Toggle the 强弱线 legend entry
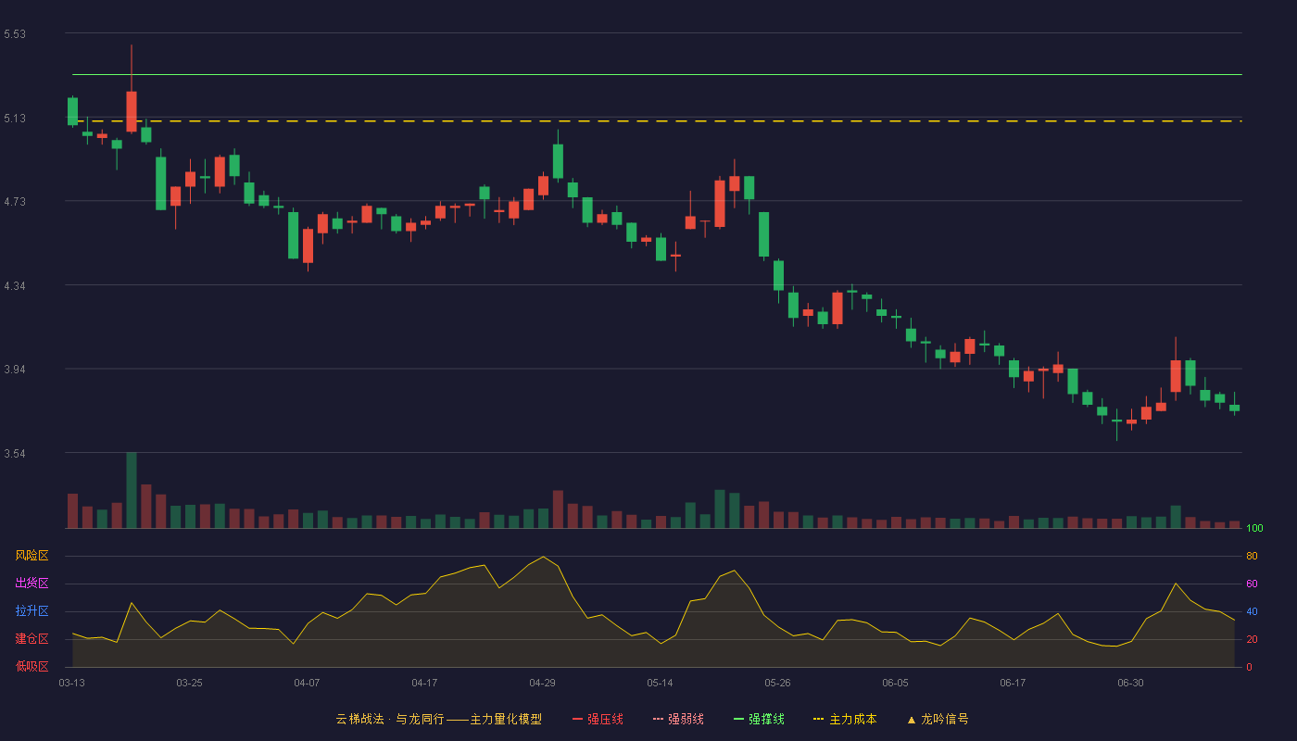Screen dimensions: 1297x741 [678, 719]
